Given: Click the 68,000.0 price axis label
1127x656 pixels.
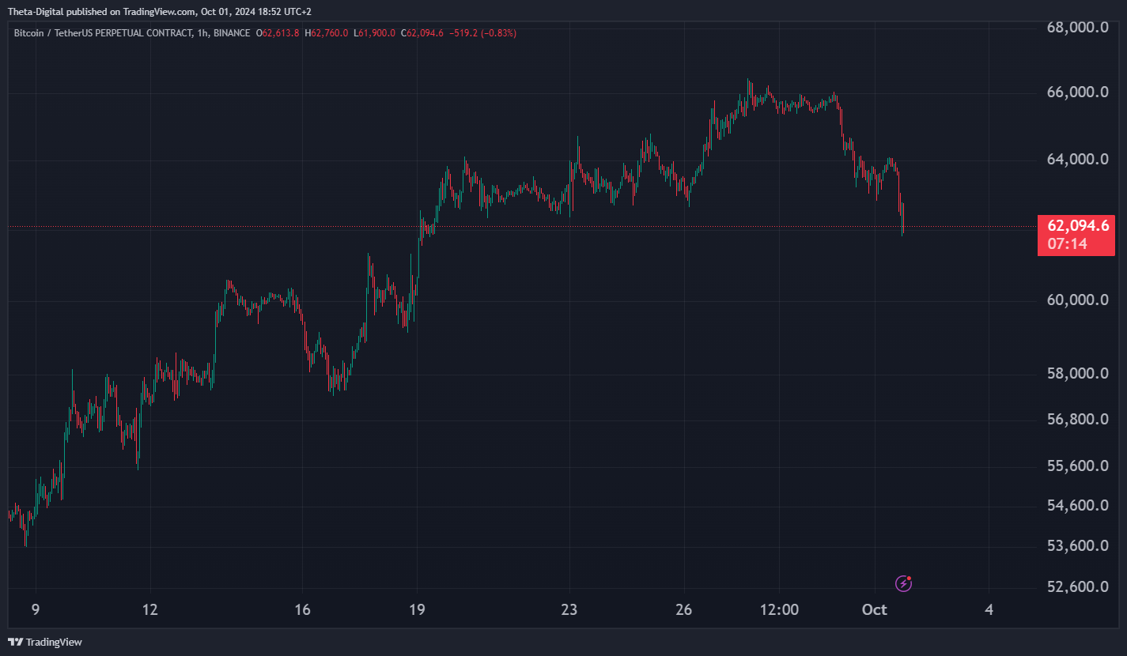Looking at the screenshot, I should coord(1077,28).
